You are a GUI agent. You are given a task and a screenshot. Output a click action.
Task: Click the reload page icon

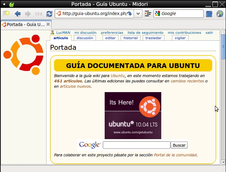pos(49,14)
